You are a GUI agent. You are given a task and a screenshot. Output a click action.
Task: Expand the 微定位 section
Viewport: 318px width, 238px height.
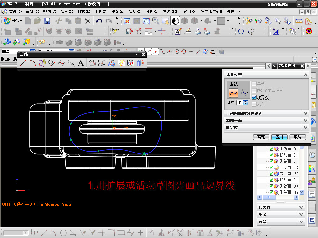click(x=306, y=128)
